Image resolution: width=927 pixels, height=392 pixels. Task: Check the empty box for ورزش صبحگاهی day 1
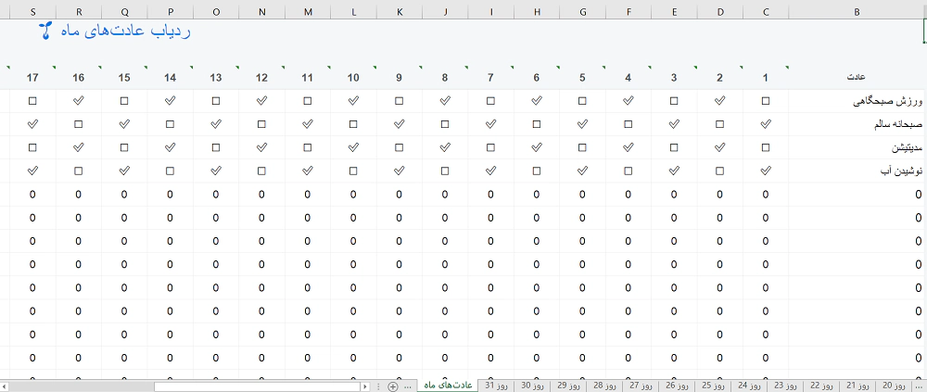coord(766,100)
